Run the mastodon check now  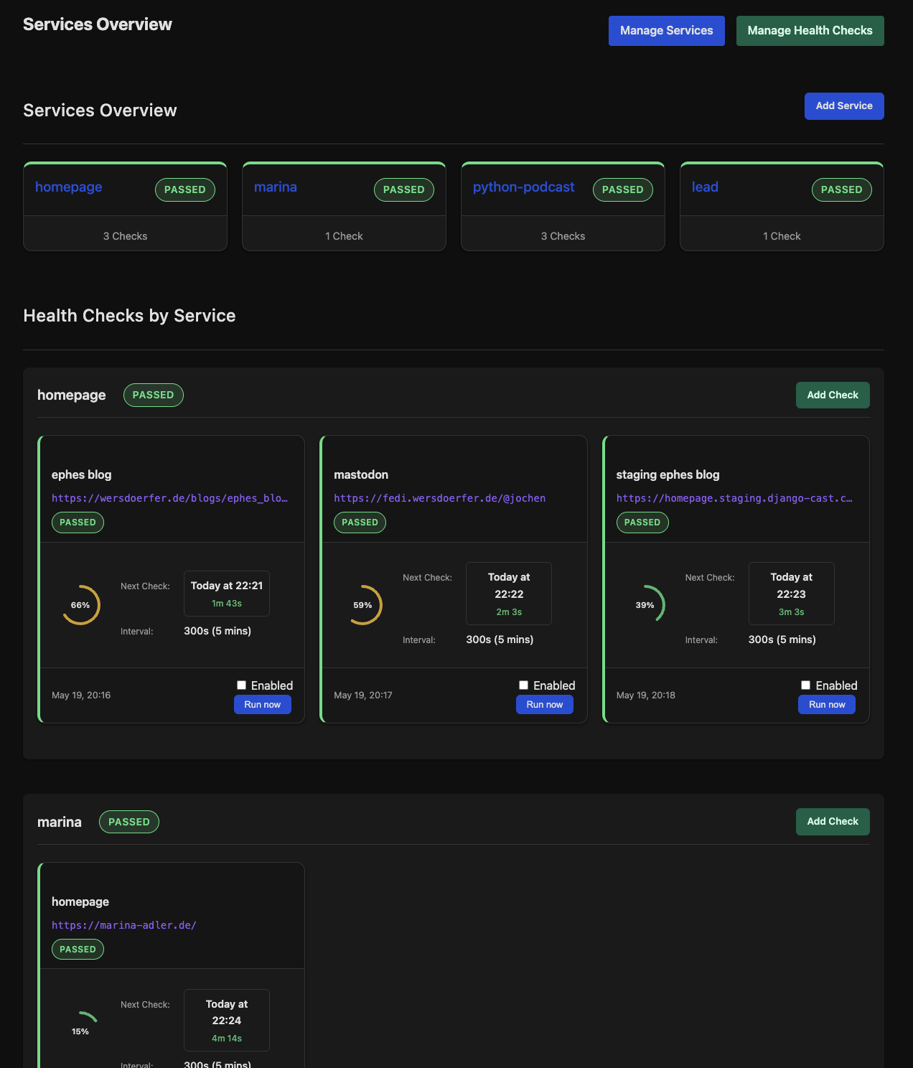coord(544,705)
